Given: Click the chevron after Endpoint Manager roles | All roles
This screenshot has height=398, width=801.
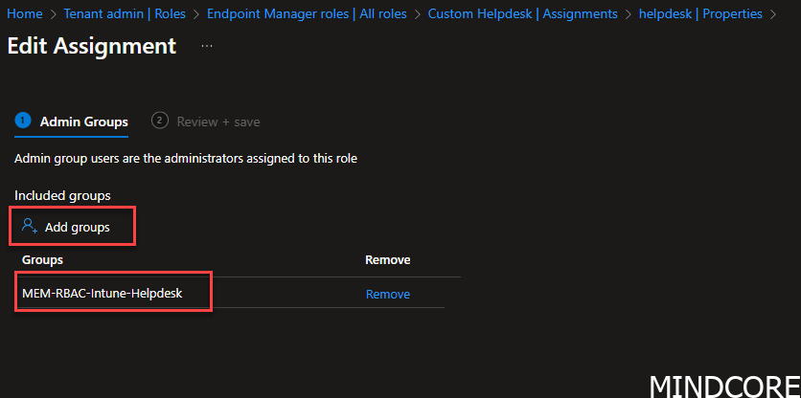Looking at the screenshot, I should coord(418,14).
